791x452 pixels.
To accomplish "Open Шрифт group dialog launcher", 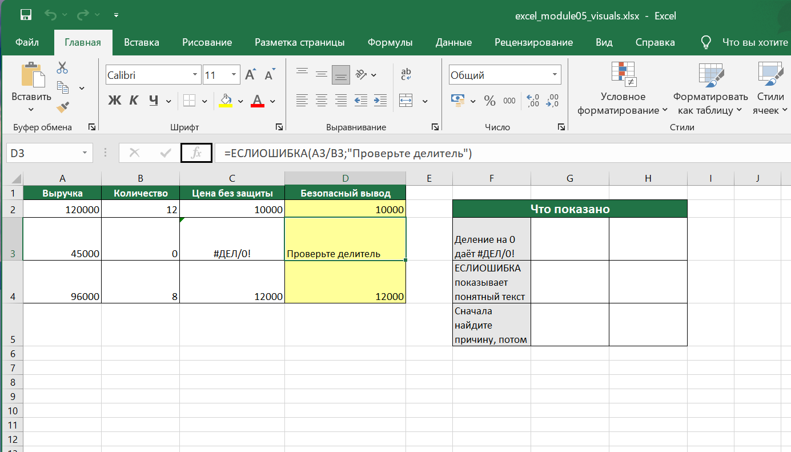I will [279, 127].
